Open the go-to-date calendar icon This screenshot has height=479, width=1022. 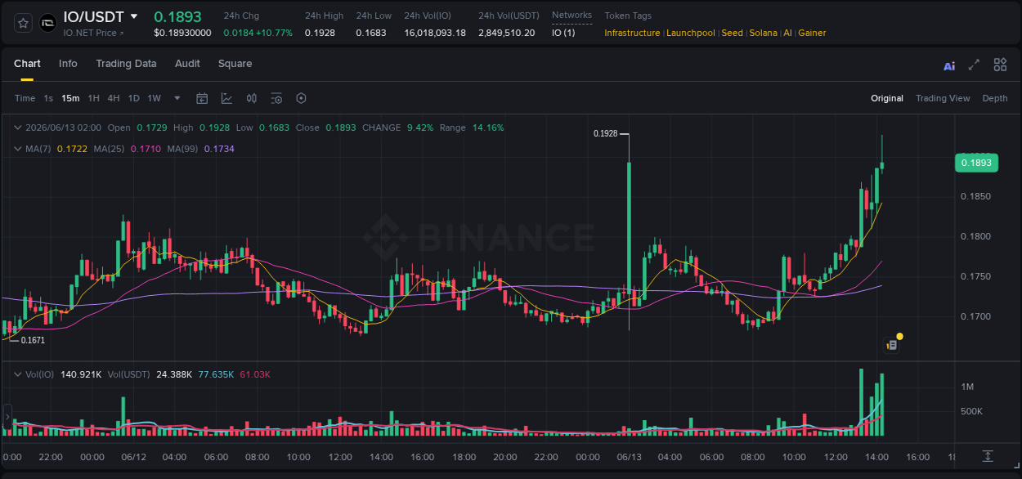[202, 98]
